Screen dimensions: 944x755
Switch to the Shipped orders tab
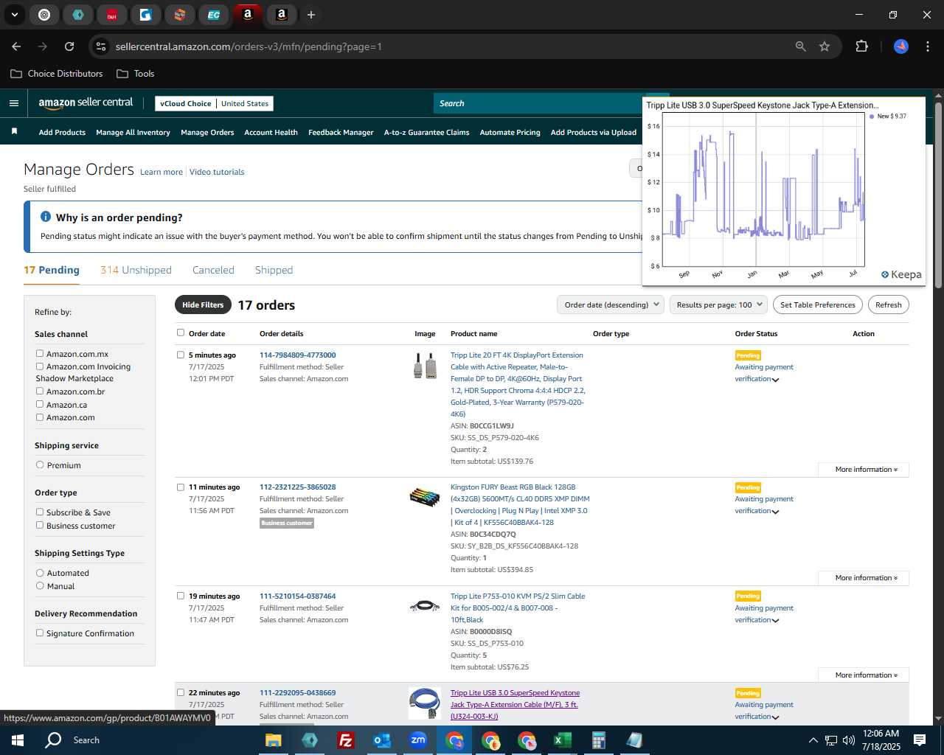(x=274, y=270)
